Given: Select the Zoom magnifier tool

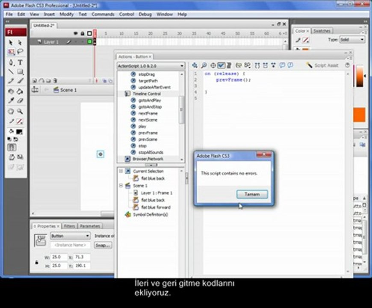Looking at the screenshot, I should point(20,111).
